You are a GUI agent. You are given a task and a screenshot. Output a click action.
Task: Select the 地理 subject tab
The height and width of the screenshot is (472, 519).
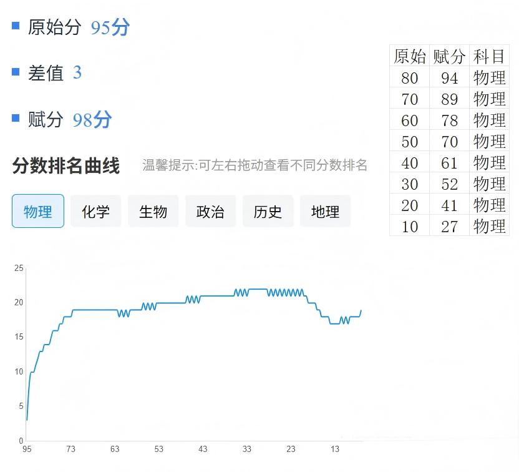click(325, 212)
